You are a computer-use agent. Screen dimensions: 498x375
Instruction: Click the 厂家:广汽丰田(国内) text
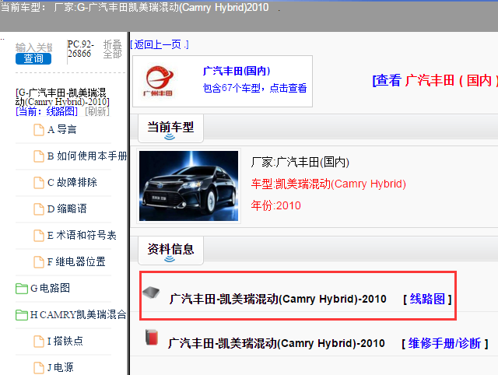(300, 163)
